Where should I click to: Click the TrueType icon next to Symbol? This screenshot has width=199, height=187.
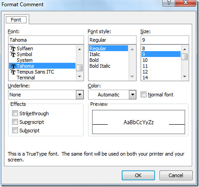(13, 54)
